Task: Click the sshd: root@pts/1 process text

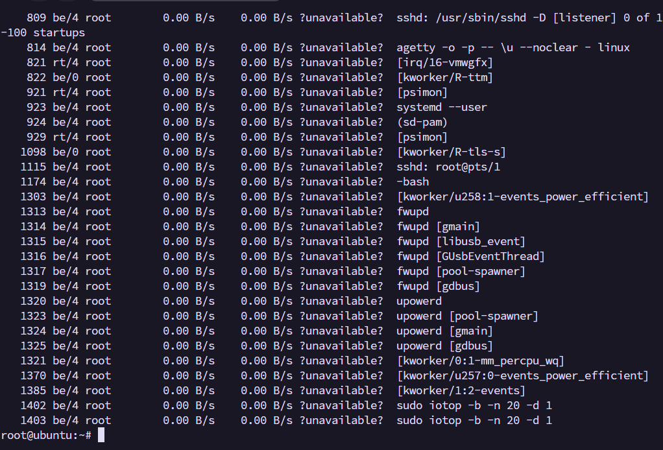Action: [448, 167]
